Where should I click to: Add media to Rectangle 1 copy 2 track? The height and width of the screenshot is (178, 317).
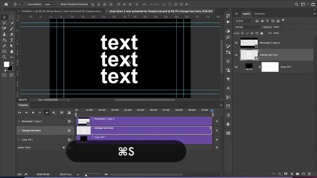217,121
